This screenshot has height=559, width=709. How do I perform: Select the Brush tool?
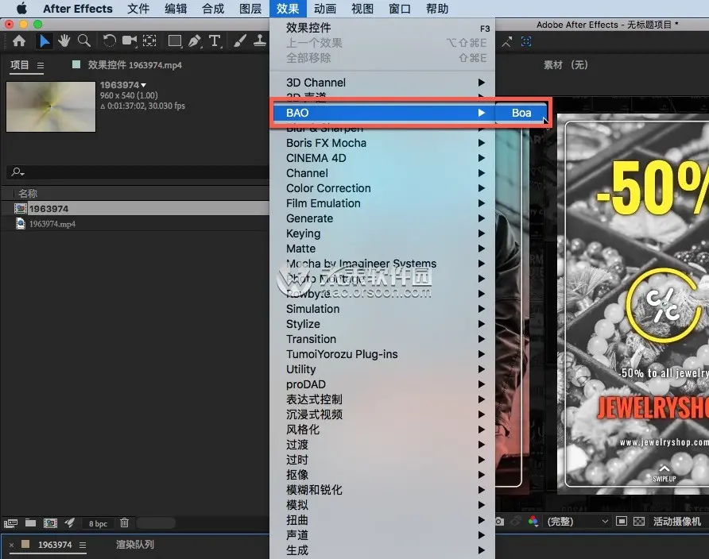click(x=240, y=41)
